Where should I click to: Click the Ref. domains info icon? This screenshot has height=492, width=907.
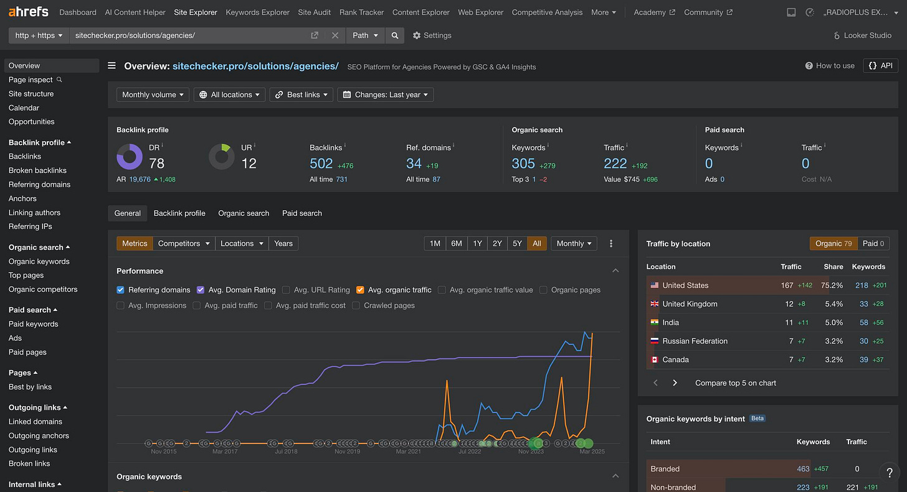454,146
